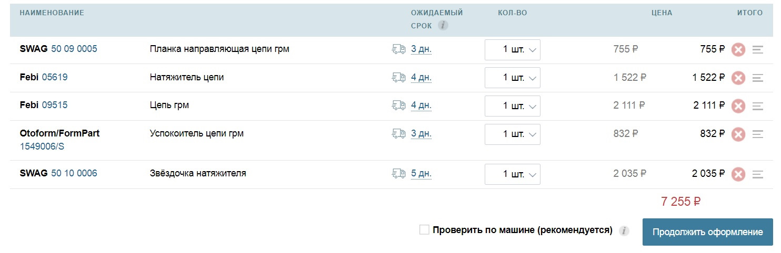Viewport: 781px width, 253px height.
Task: Delete the Febi 05619 chain tensioner row
Action: coord(738,78)
